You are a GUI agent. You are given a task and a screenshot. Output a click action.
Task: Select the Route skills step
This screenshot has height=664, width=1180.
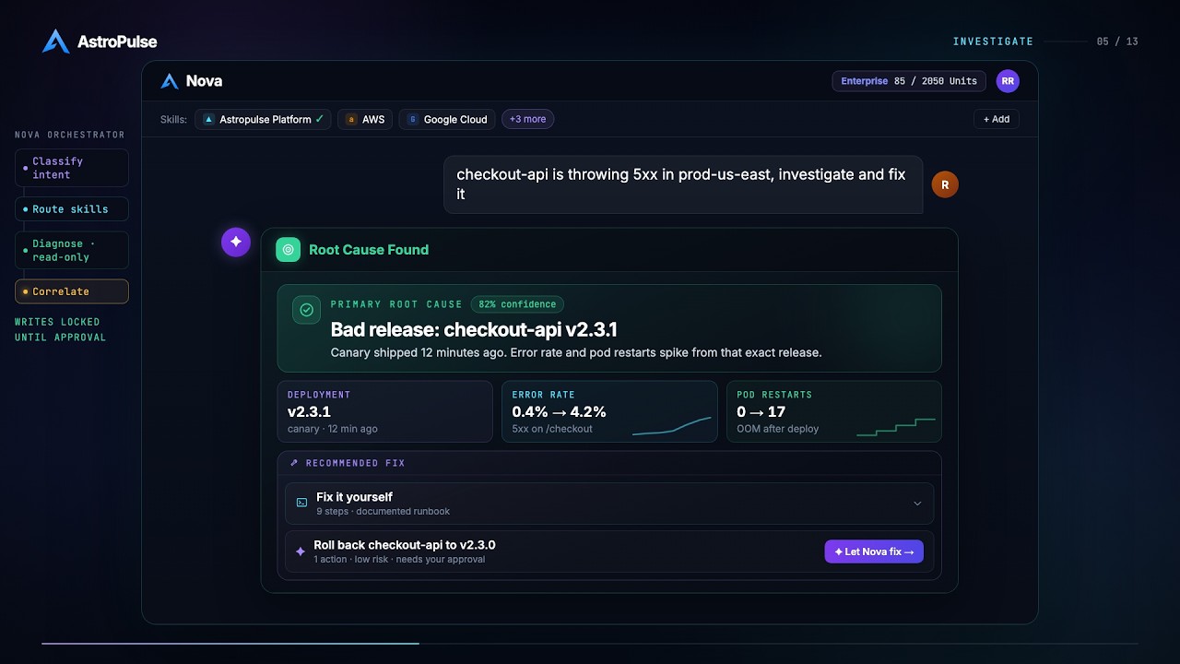(72, 209)
